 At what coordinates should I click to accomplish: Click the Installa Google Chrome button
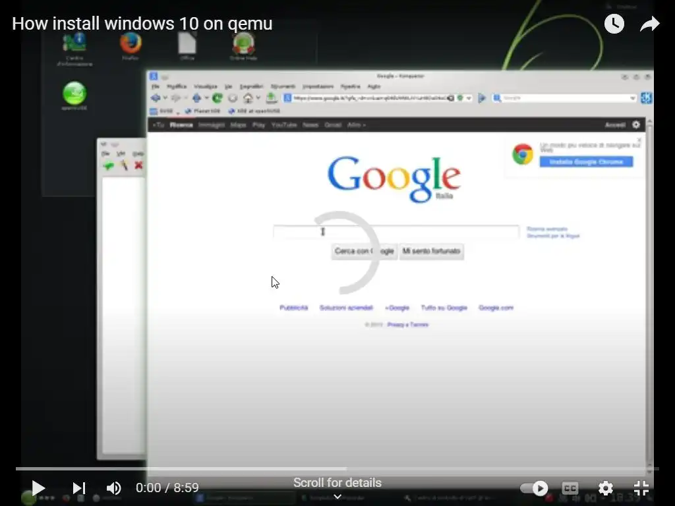[x=586, y=162]
